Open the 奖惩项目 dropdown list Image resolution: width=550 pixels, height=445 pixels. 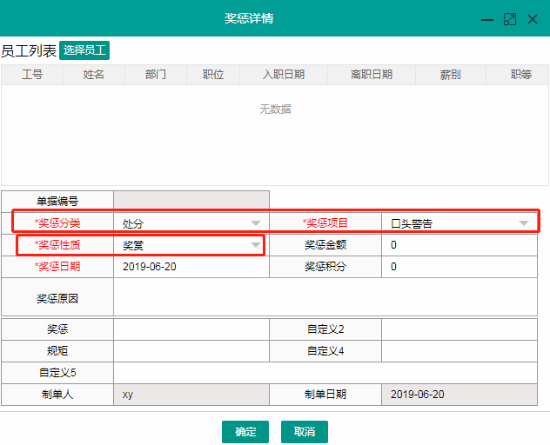pyautogui.click(x=524, y=222)
